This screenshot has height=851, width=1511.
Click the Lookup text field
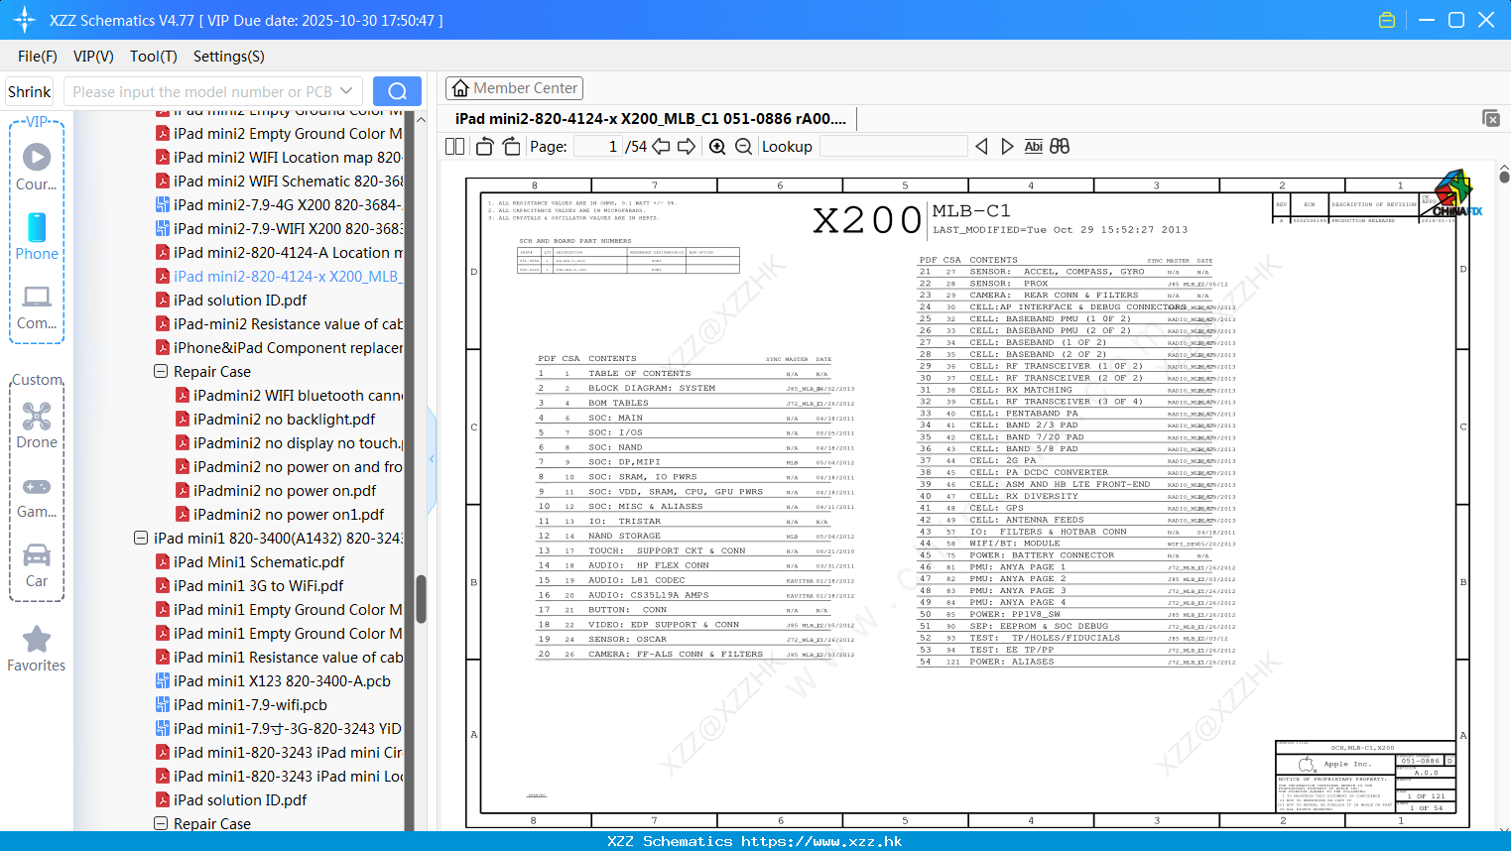(893, 146)
